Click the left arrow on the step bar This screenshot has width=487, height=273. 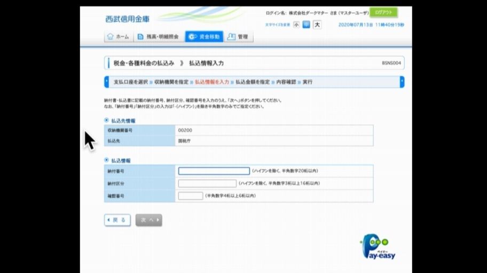coord(106,82)
